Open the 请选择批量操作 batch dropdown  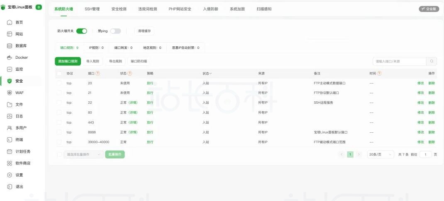(x=83, y=154)
